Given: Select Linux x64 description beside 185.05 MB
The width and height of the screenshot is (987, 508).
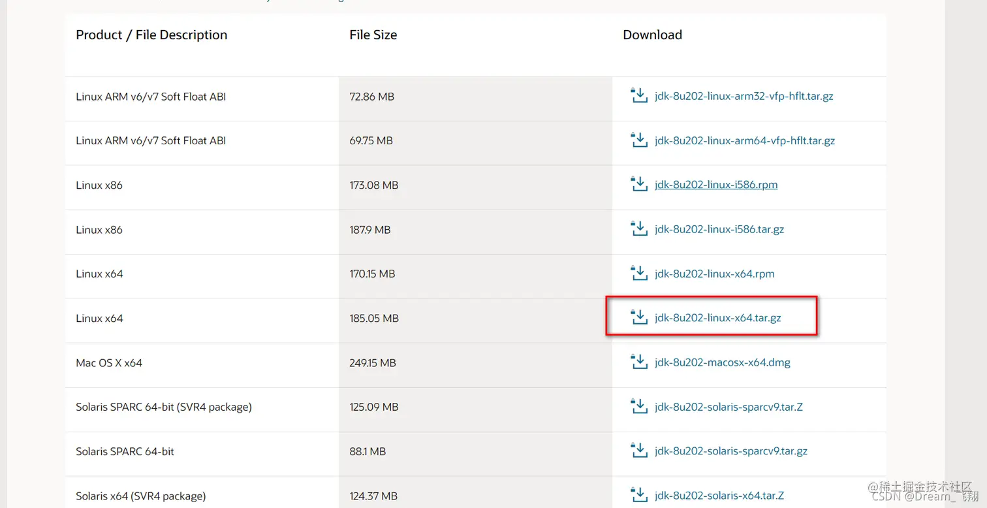Looking at the screenshot, I should tap(99, 319).
